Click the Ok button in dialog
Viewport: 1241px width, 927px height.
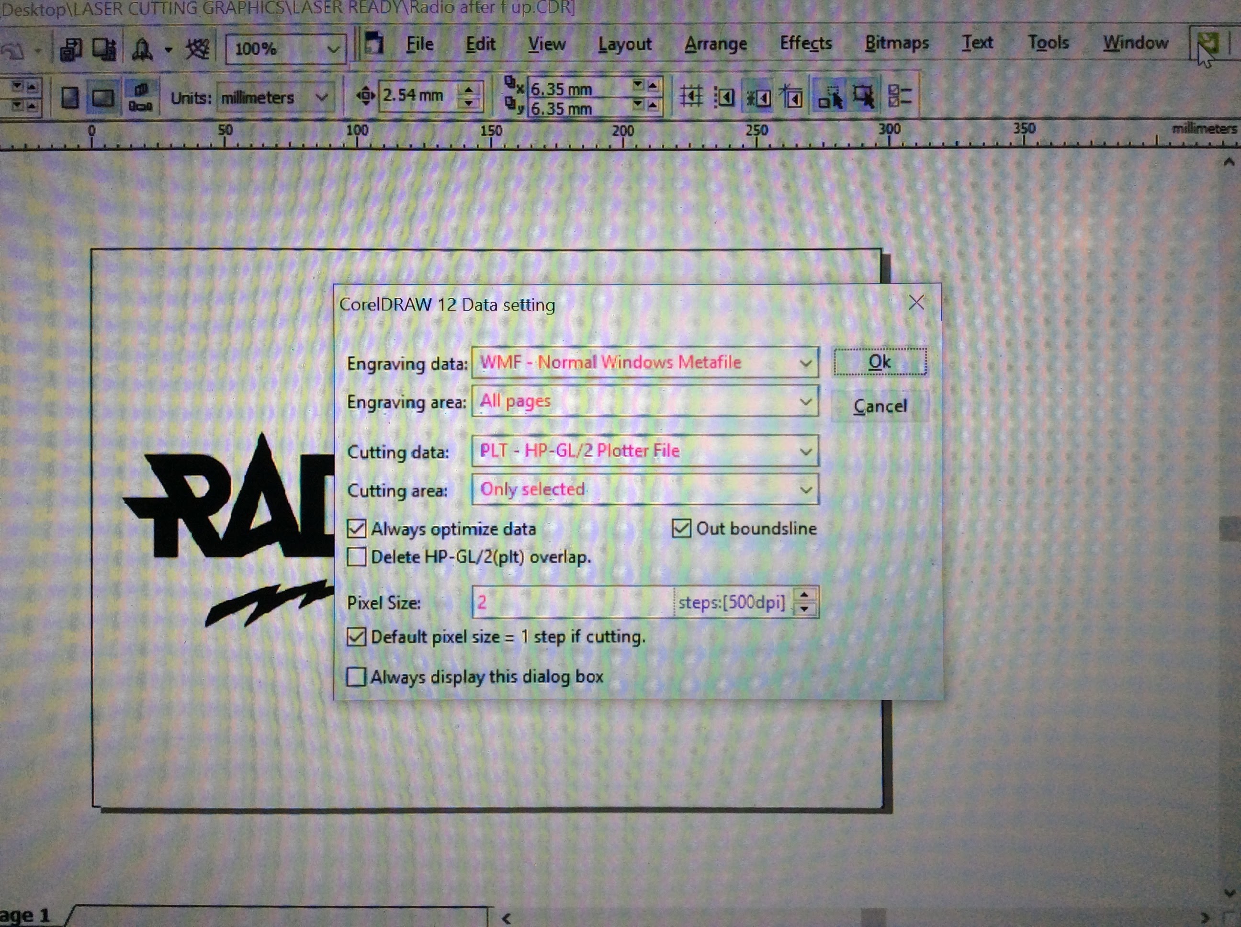click(x=880, y=362)
